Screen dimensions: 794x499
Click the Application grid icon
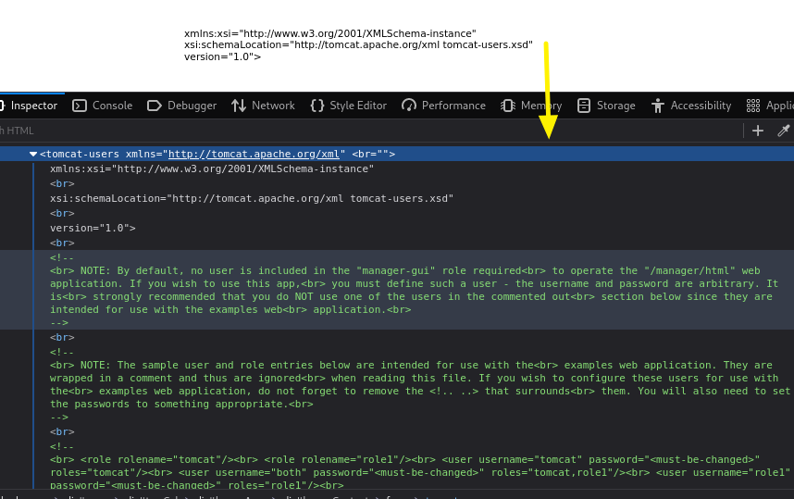click(753, 106)
